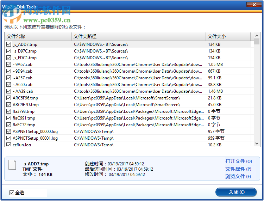Toggle the ~9A67.cab checkbox
Viewport: 264px width, 201px height.
[x=8, y=65]
